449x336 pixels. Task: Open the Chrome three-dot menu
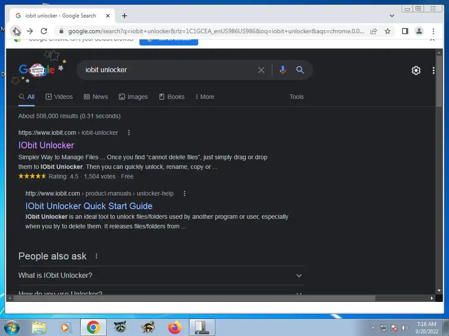click(433, 31)
